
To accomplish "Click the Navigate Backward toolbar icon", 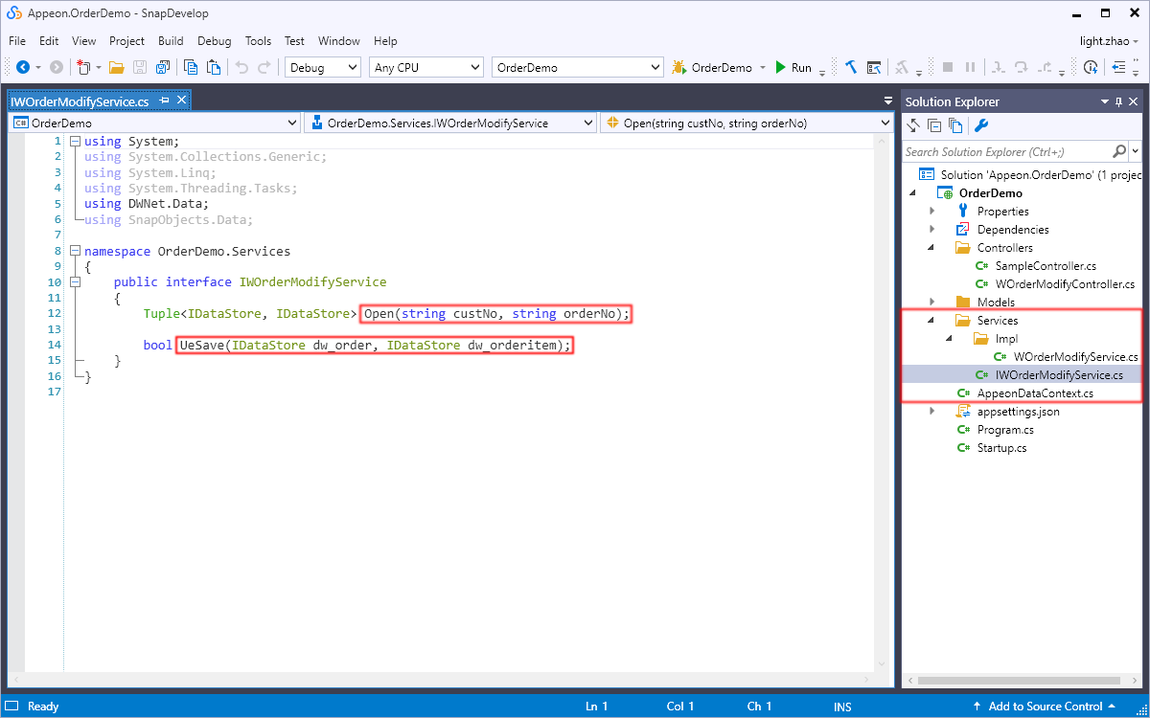I will tap(23, 67).
